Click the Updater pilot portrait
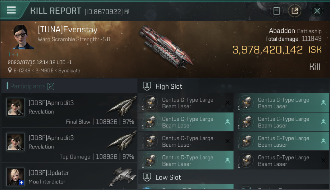Image resolution: width=330 pixels, height=190 pixels. pyautogui.click(x=15, y=177)
